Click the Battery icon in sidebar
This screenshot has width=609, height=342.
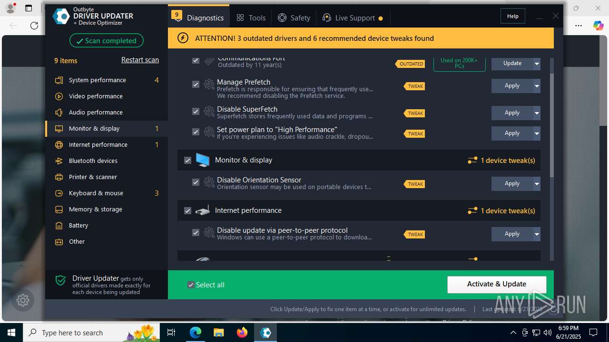pyautogui.click(x=59, y=226)
